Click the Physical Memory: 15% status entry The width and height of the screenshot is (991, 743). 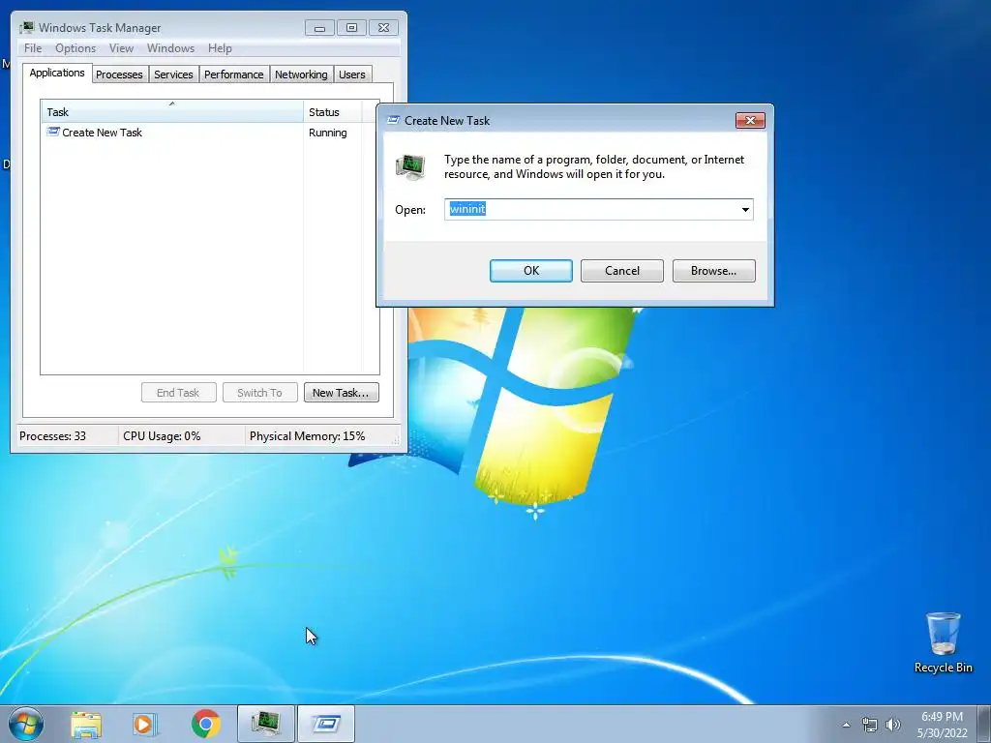(x=307, y=436)
